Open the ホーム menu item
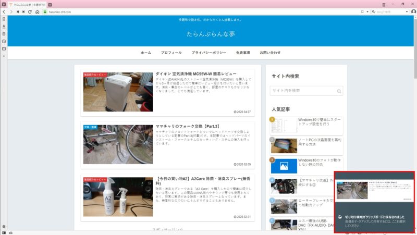Image resolution: width=417 pixels, height=235 pixels. pyautogui.click(x=146, y=53)
